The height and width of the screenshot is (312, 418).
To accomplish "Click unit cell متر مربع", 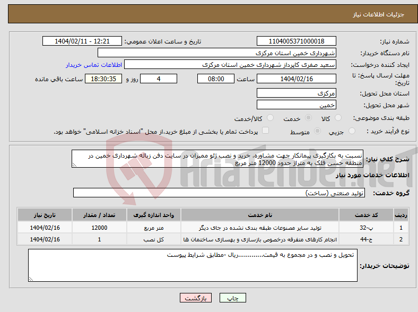I will tap(153, 228).
